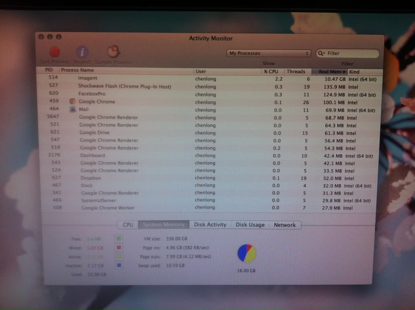Click the Inactive 7.17 GB value
This screenshot has height=310, width=415.
[x=95, y=266]
